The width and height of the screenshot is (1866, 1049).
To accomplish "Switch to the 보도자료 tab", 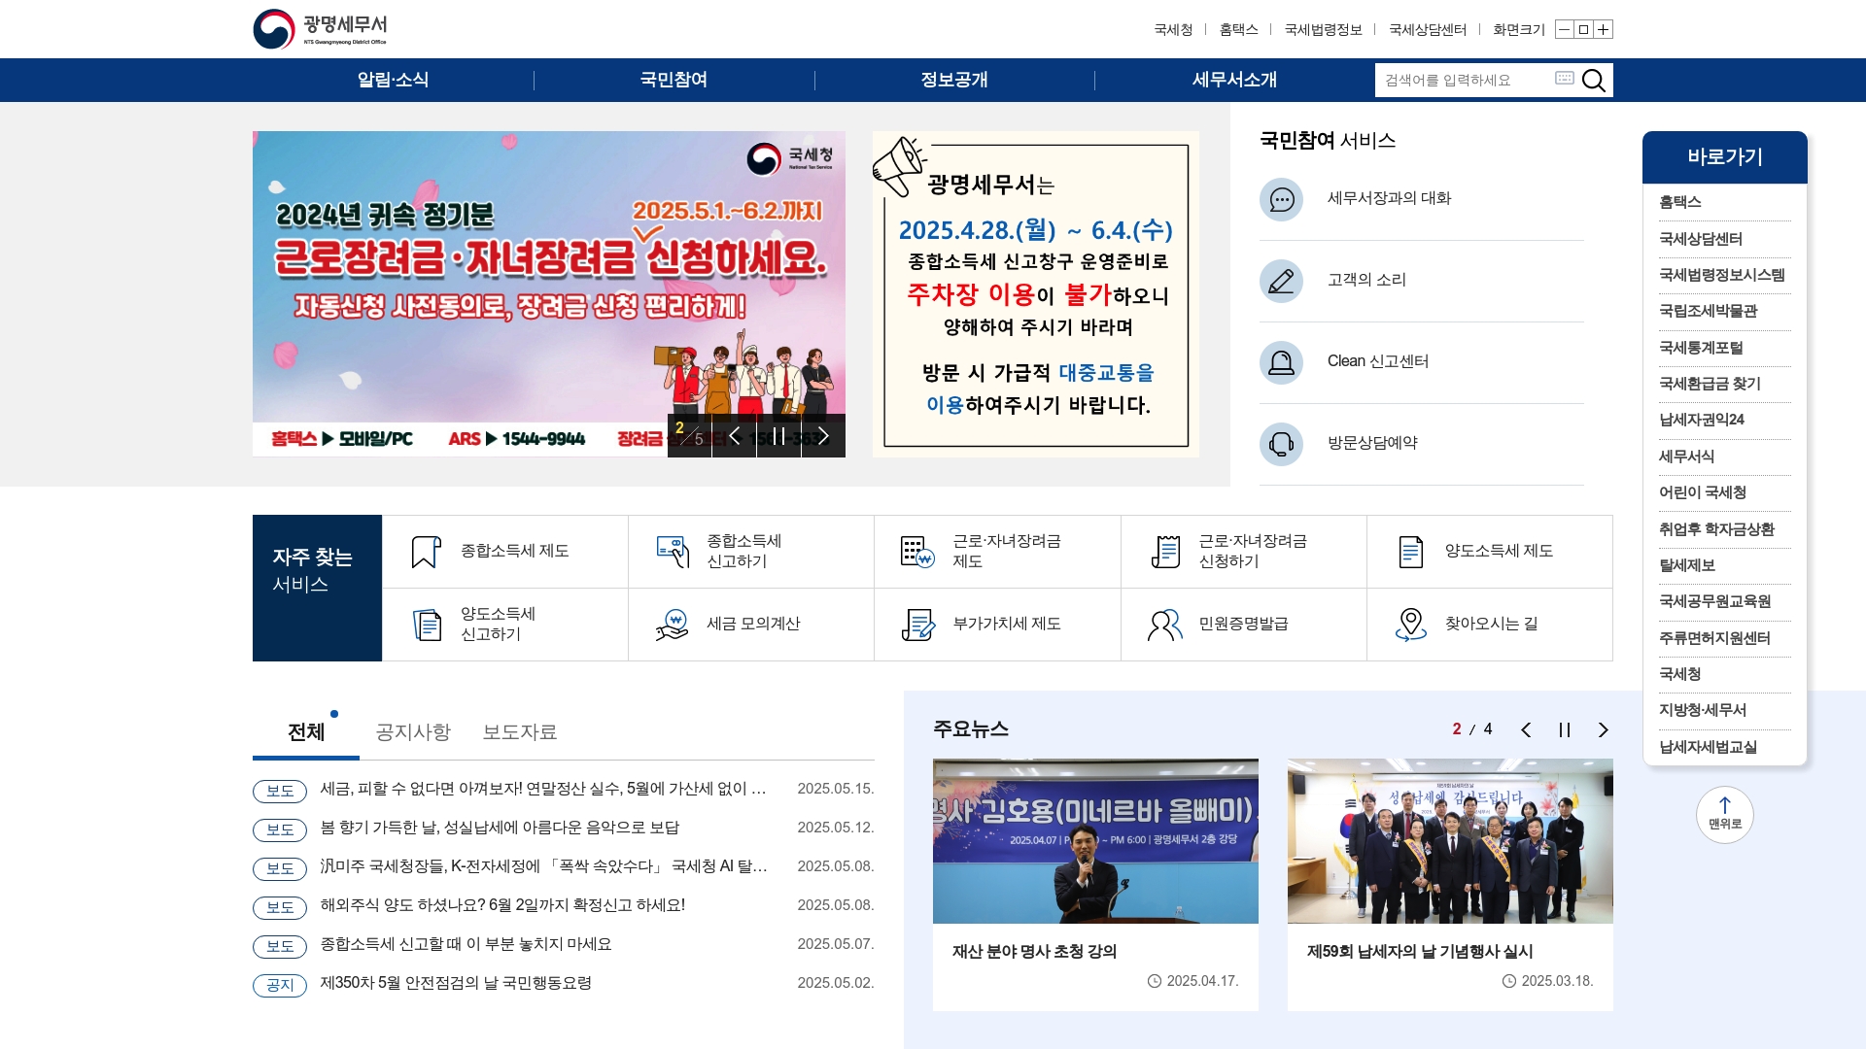I will [x=520, y=732].
